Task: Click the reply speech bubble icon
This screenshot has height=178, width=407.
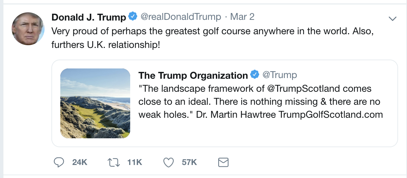Action: coord(59,162)
